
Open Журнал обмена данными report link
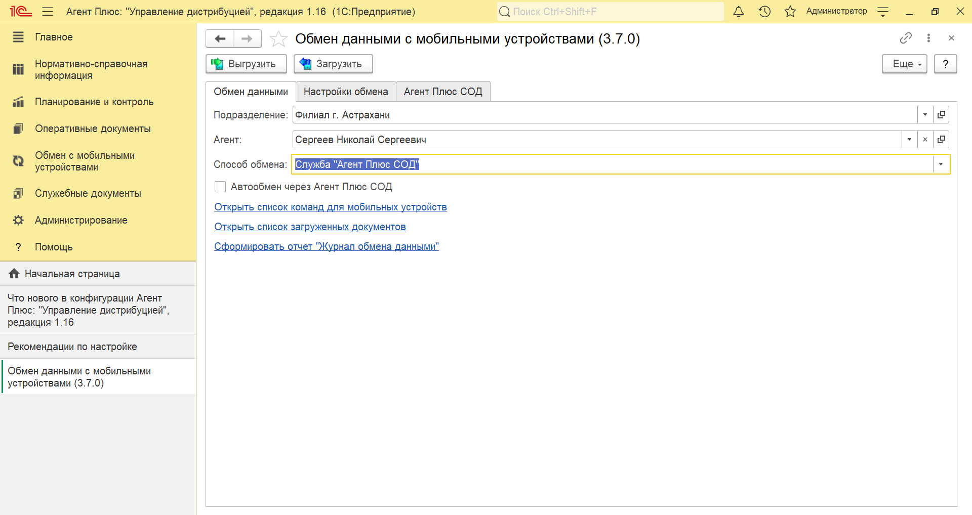[327, 246]
